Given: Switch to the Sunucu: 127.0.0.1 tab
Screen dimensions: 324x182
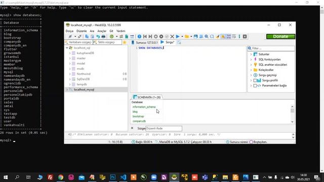Looking at the screenshot, I should (145, 42).
